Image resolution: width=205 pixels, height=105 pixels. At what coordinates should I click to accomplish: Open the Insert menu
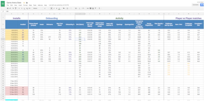click(20, 5)
